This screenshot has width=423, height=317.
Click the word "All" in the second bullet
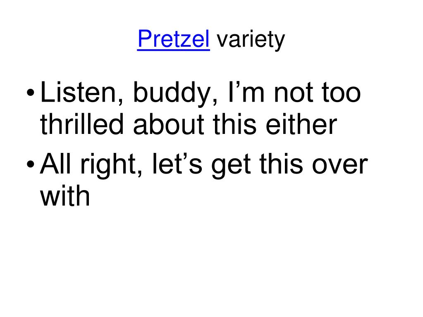(x=55, y=163)
